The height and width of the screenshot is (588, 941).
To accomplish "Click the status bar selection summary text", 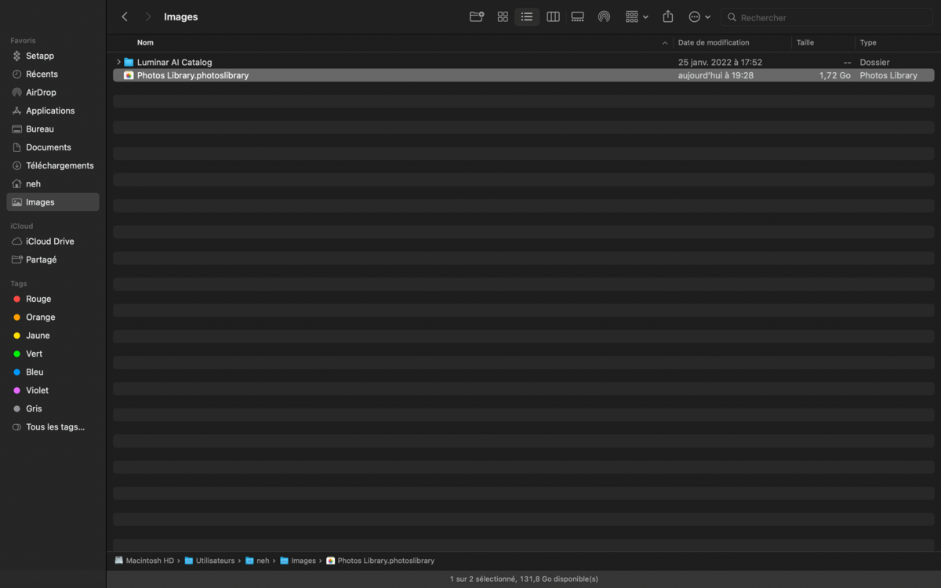I will tap(524, 579).
